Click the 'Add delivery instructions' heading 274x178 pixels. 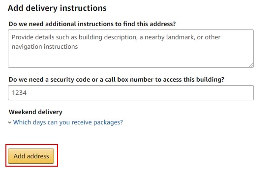pyautogui.click(x=57, y=8)
